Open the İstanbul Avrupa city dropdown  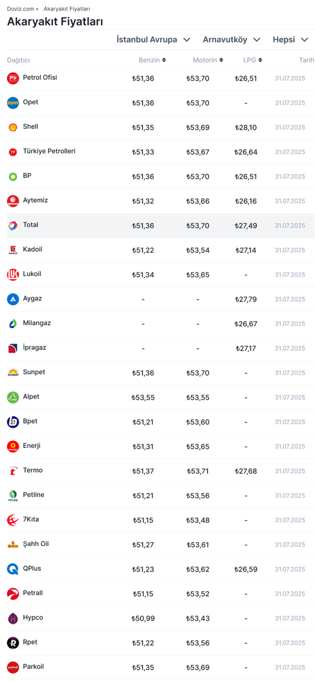(153, 39)
